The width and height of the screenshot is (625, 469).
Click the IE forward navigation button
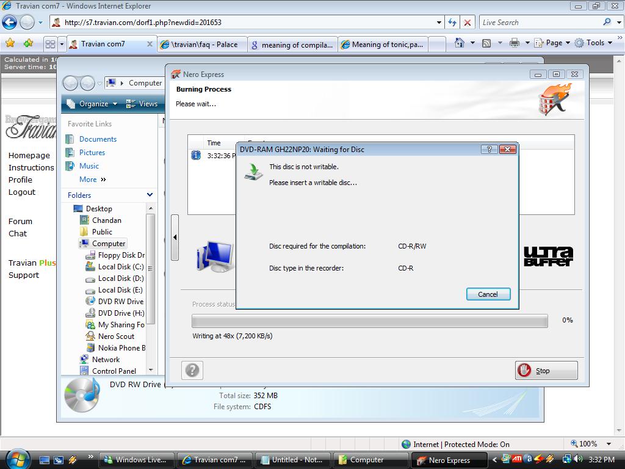pyautogui.click(x=27, y=23)
